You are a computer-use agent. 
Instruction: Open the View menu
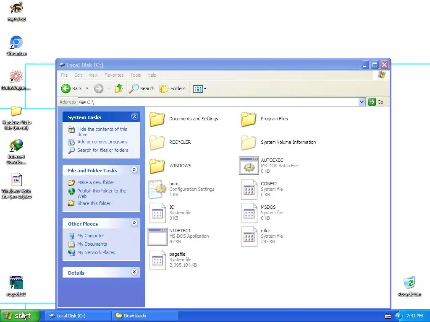pyautogui.click(x=93, y=75)
